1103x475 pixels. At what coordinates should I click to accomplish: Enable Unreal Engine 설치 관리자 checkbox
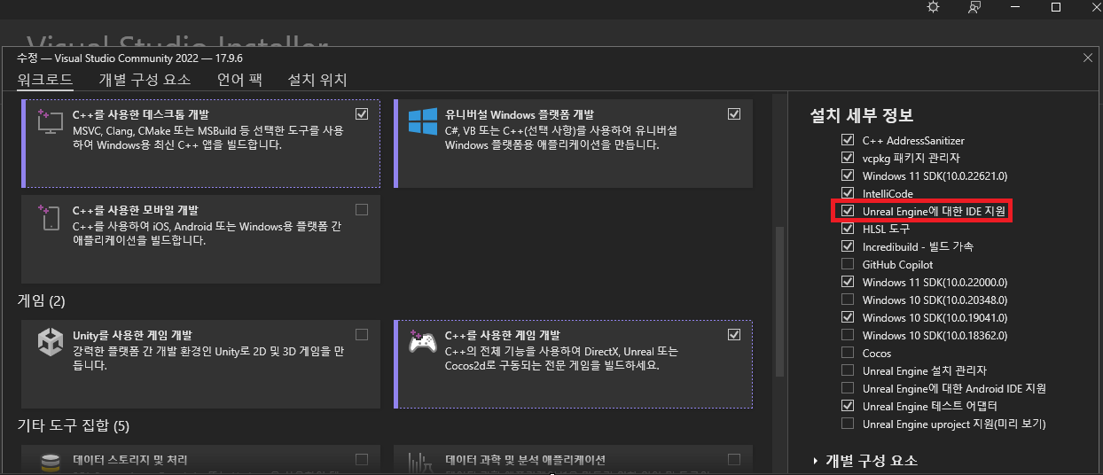point(848,370)
